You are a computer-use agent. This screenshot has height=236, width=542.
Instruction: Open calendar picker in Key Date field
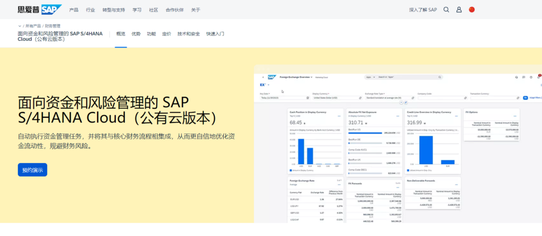coord(308,98)
